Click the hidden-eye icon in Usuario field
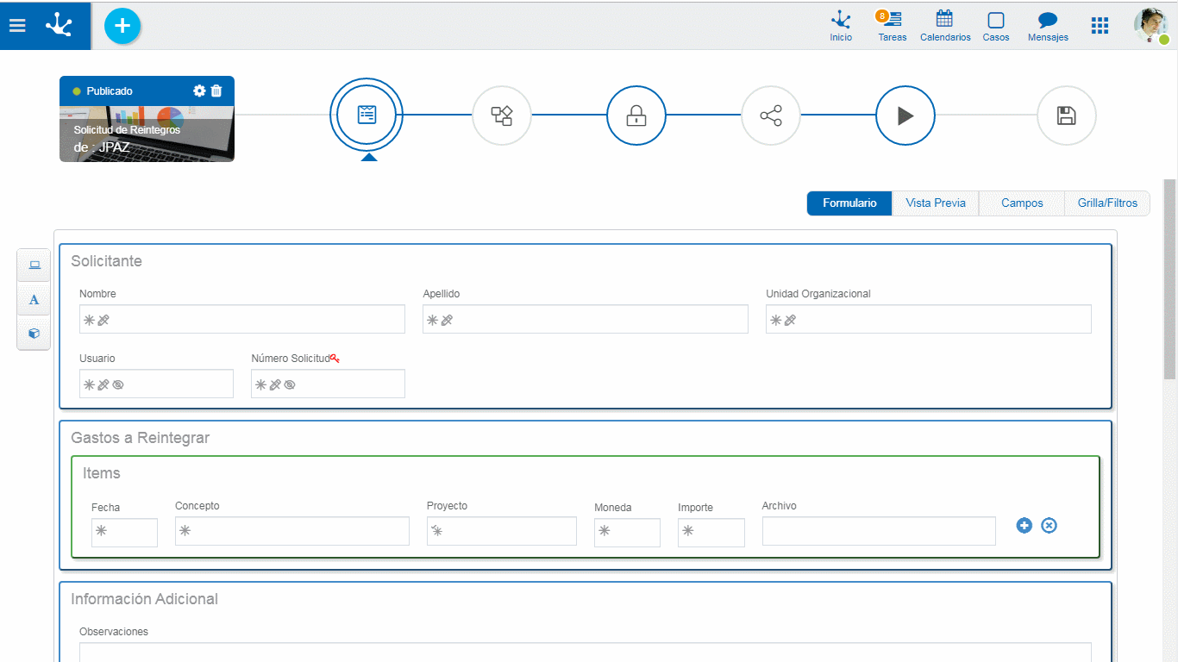Screen dimensions: 1178x662 coord(118,384)
